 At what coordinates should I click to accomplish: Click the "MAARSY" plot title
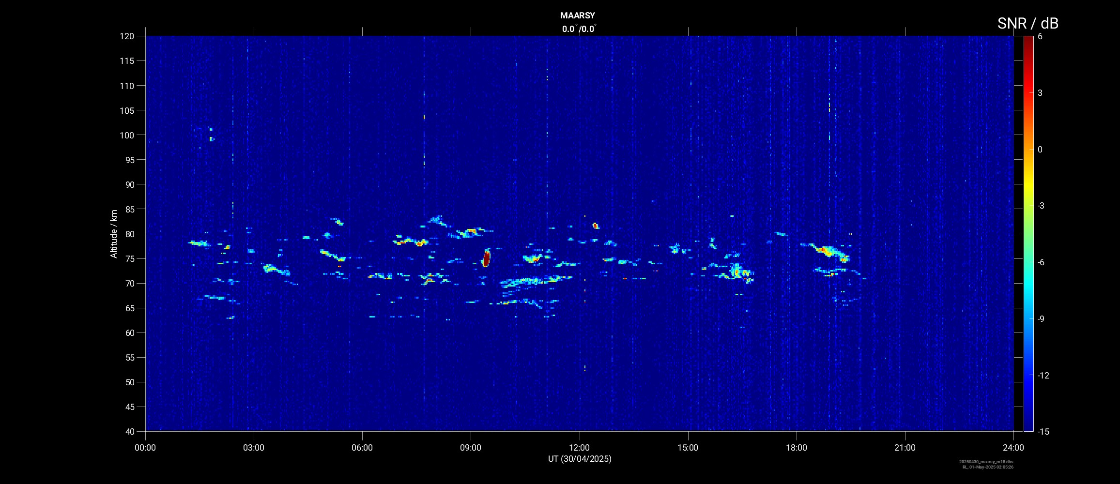coord(577,15)
